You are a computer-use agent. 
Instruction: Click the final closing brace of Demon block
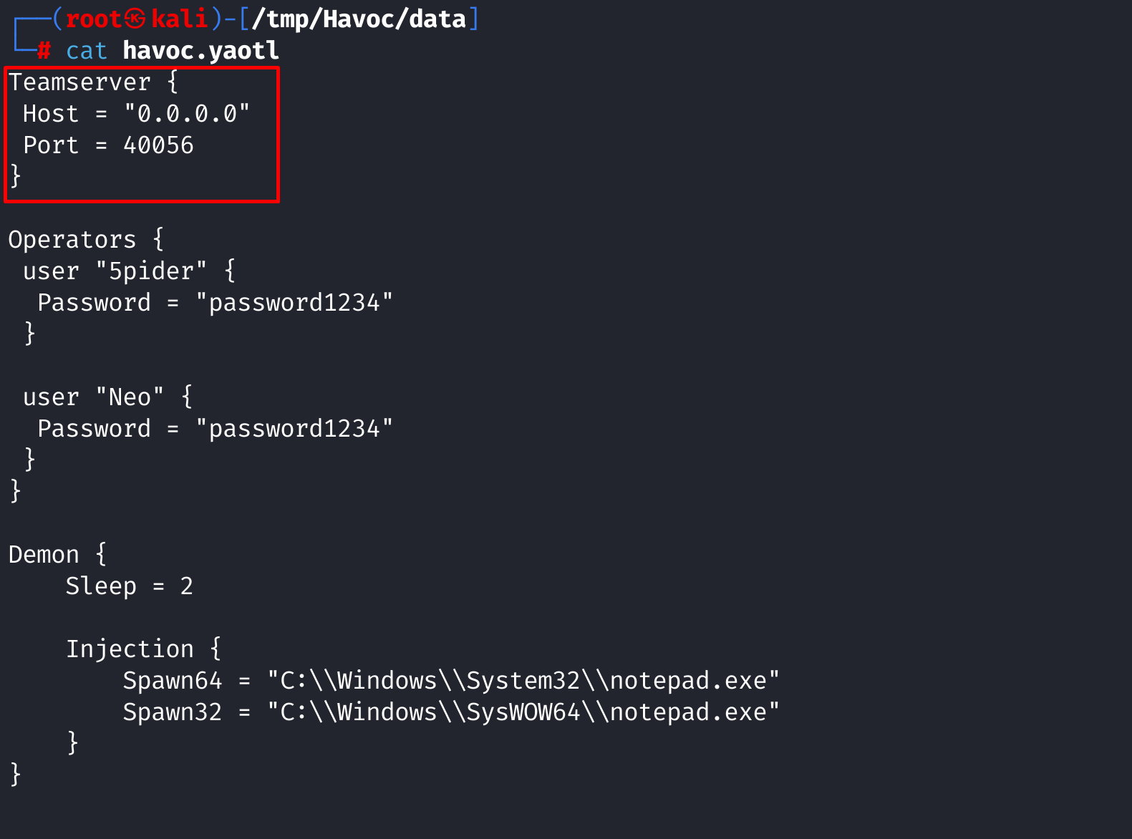pyautogui.click(x=16, y=775)
